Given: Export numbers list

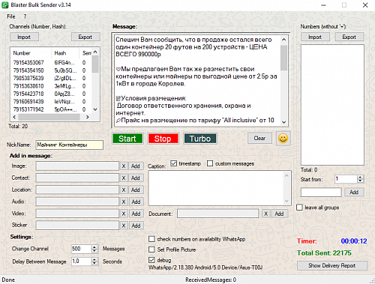Looking at the screenshot, I should [349, 37].
